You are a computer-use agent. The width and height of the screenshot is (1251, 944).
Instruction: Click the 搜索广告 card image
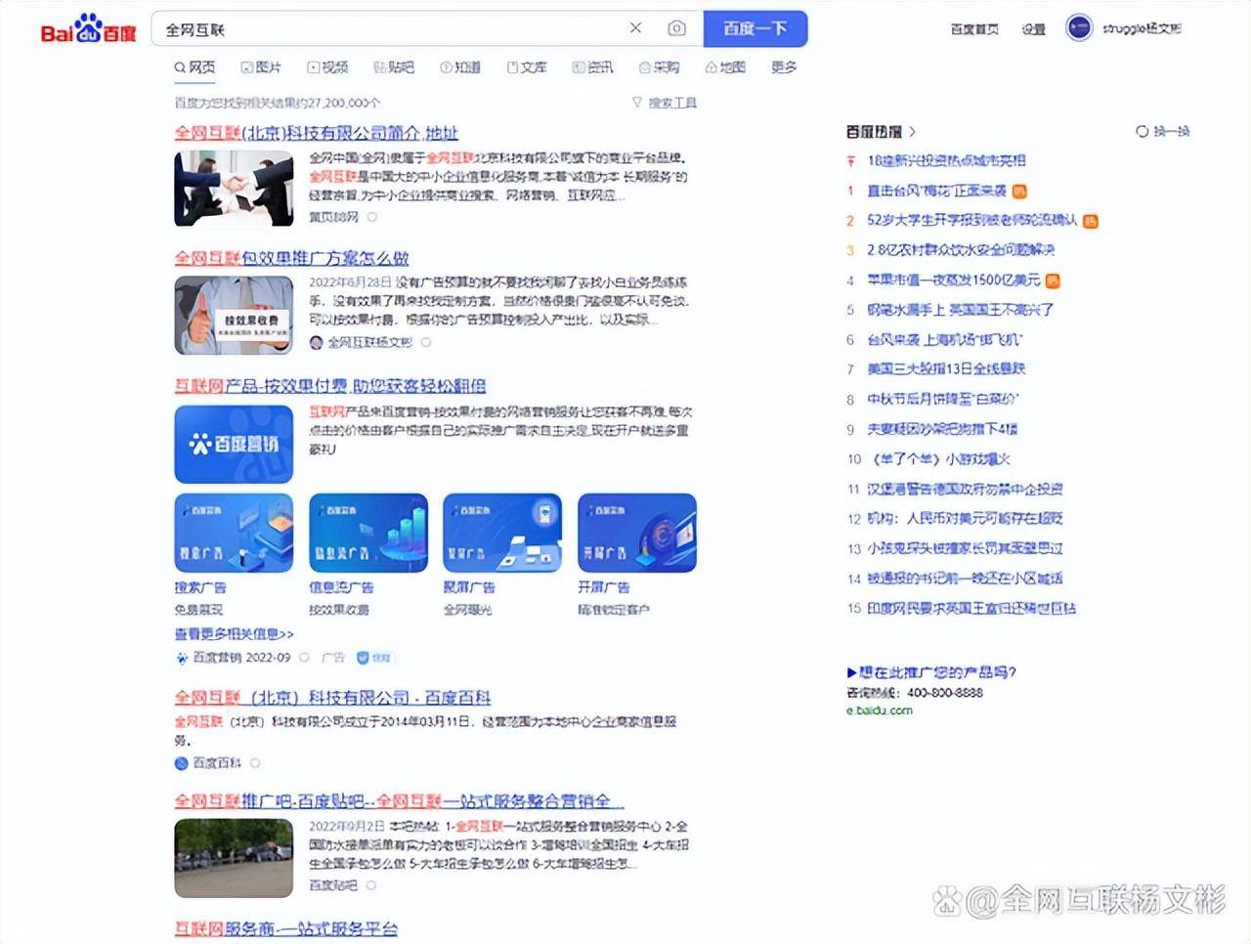pyautogui.click(x=234, y=533)
